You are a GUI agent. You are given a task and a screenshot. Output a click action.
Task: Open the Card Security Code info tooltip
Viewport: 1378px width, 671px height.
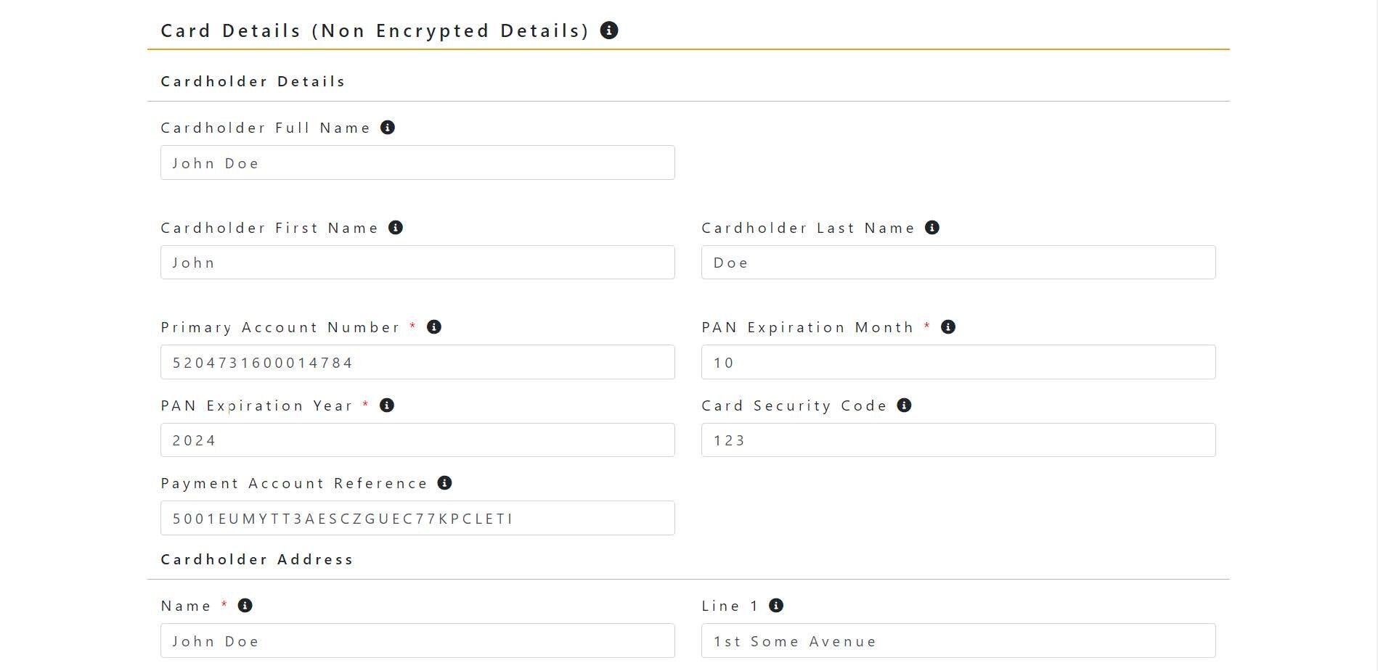click(x=904, y=406)
